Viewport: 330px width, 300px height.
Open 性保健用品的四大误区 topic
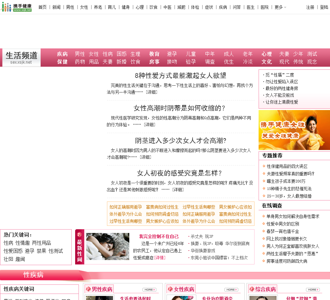[287, 166]
